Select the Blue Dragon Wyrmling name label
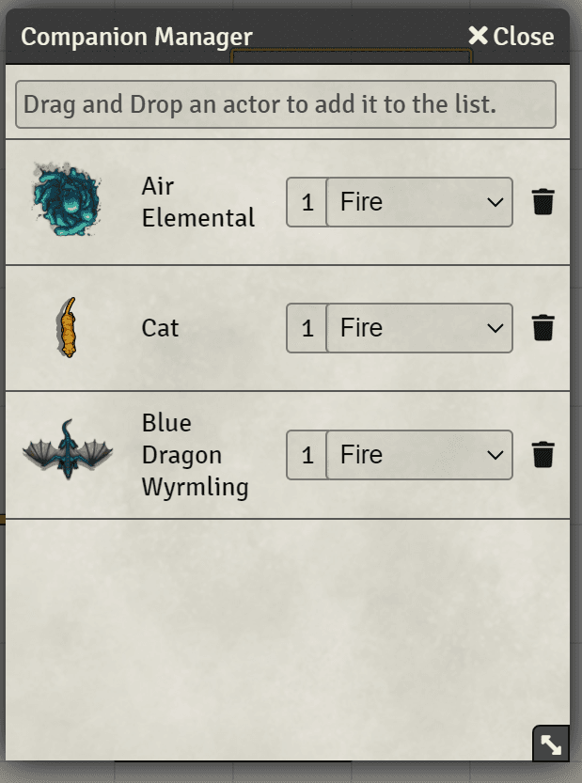The height and width of the screenshot is (783, 582). [x=195, y=454]
